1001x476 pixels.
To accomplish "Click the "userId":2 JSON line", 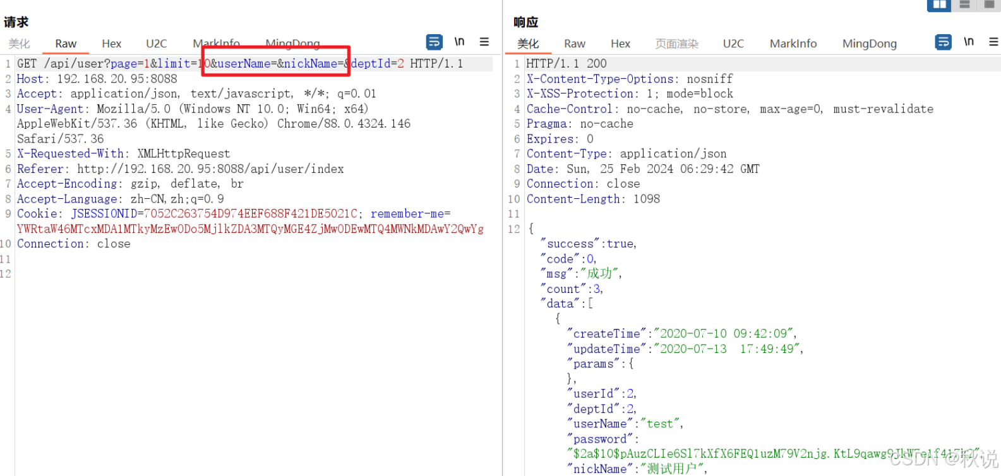I will coord(602,394).
